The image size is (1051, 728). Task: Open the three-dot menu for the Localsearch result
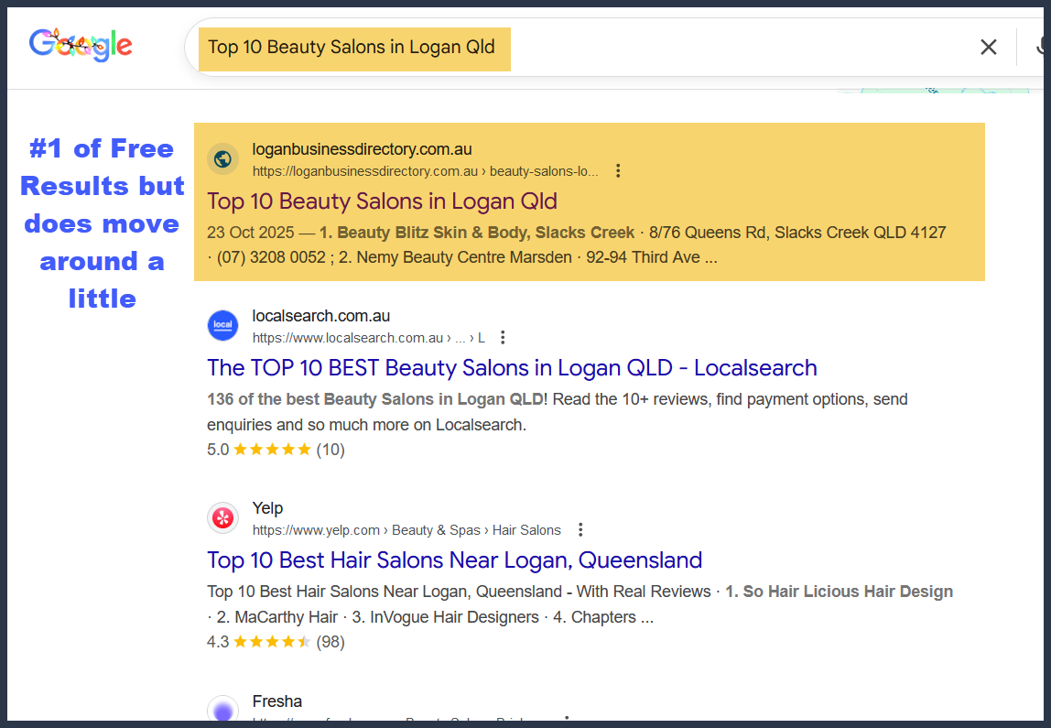[x=503, y=338]
